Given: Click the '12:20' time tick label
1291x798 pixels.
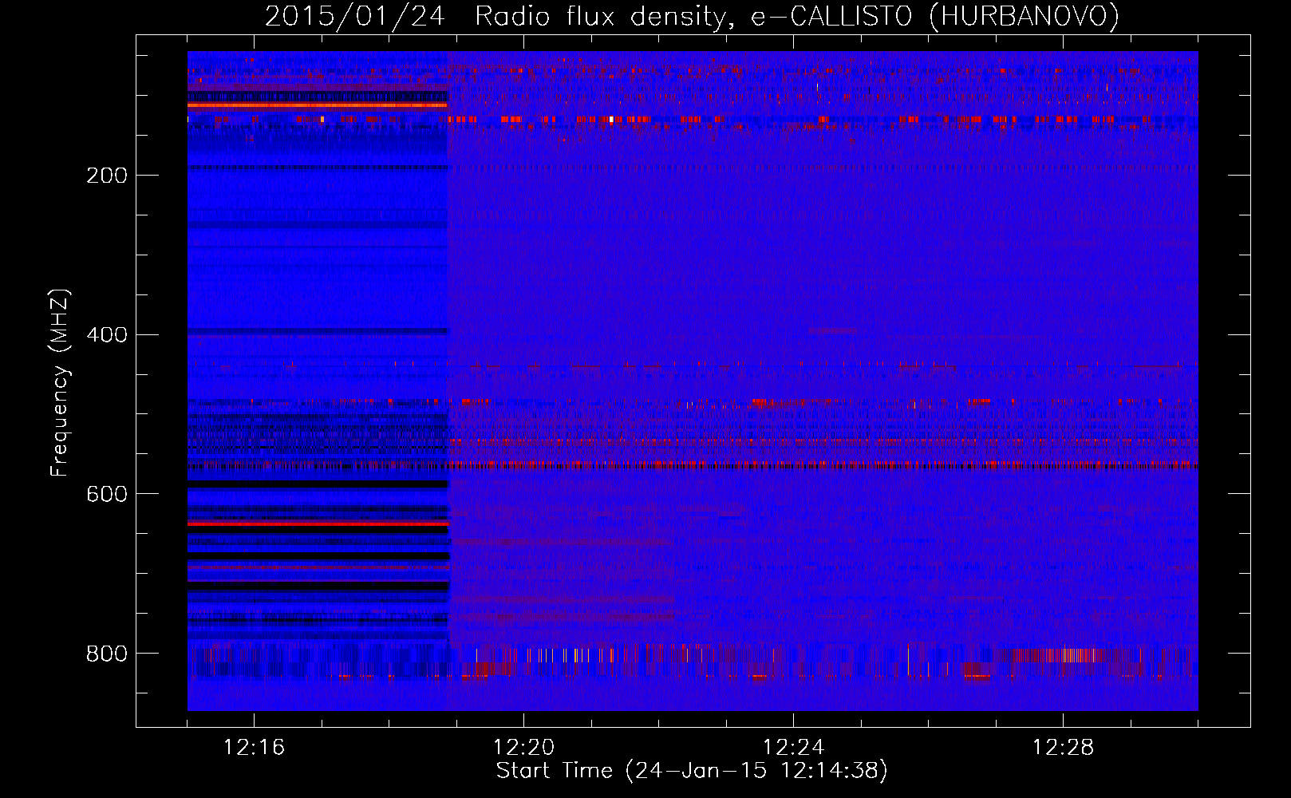Looking at the screenshot, I should [523, 748].
